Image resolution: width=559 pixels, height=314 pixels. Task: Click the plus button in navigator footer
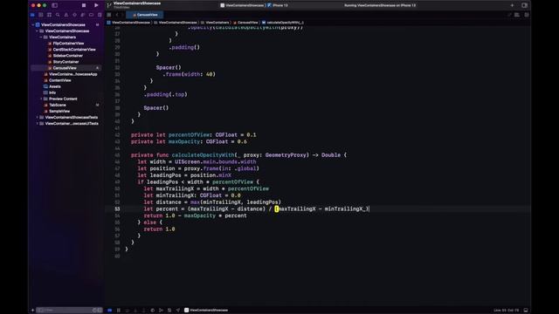pos(33,311)
